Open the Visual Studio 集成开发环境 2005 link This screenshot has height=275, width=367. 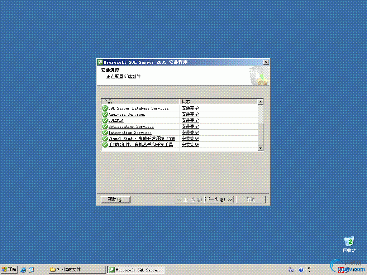tap(142, 139)
